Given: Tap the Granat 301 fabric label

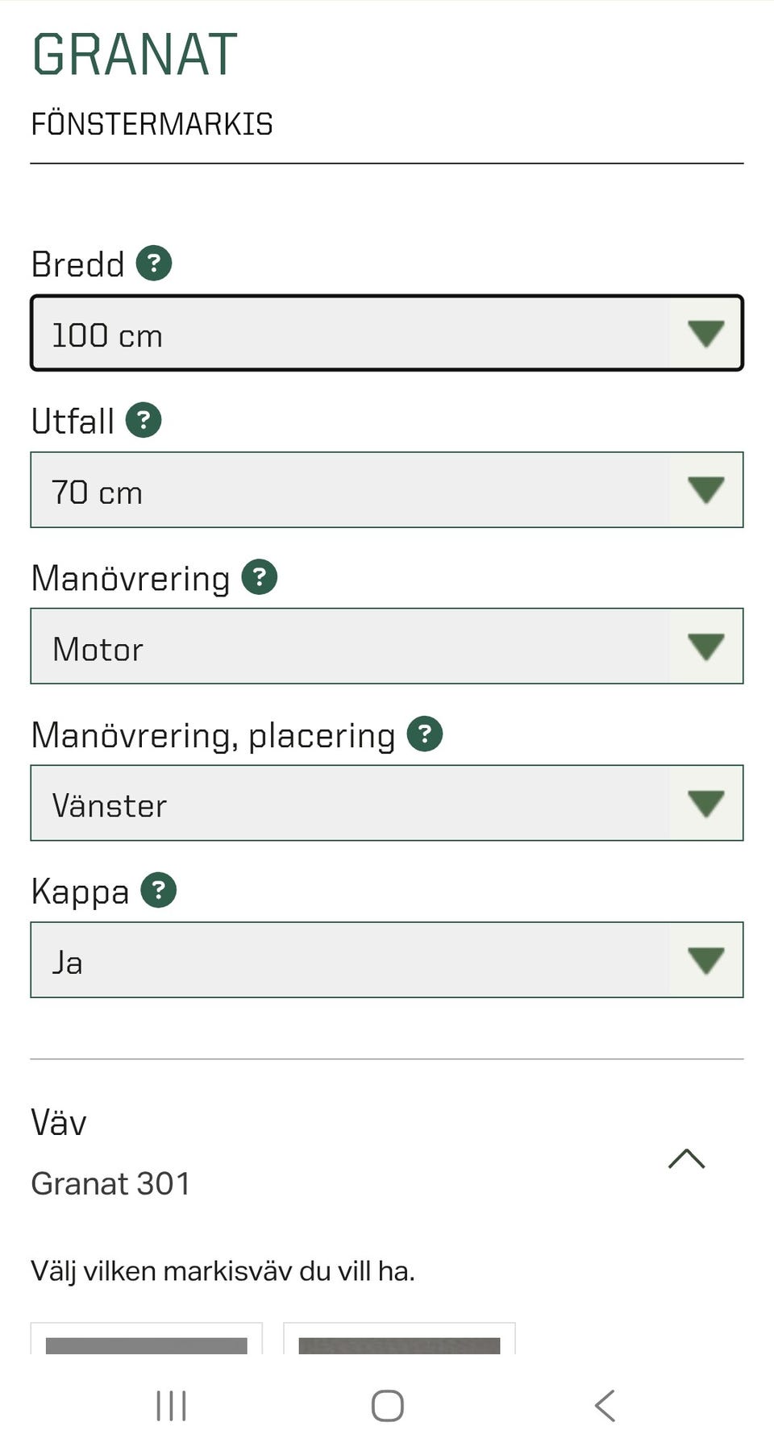Looking at the screenshot, I should click(110, 1183).
